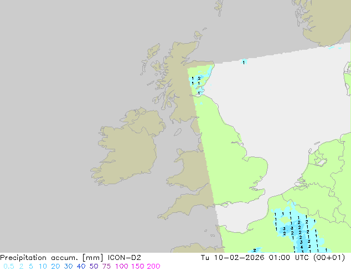Click the 'Precipitation accum. [mm]' title text
The image size is (351, 271).
pos(51,258)
